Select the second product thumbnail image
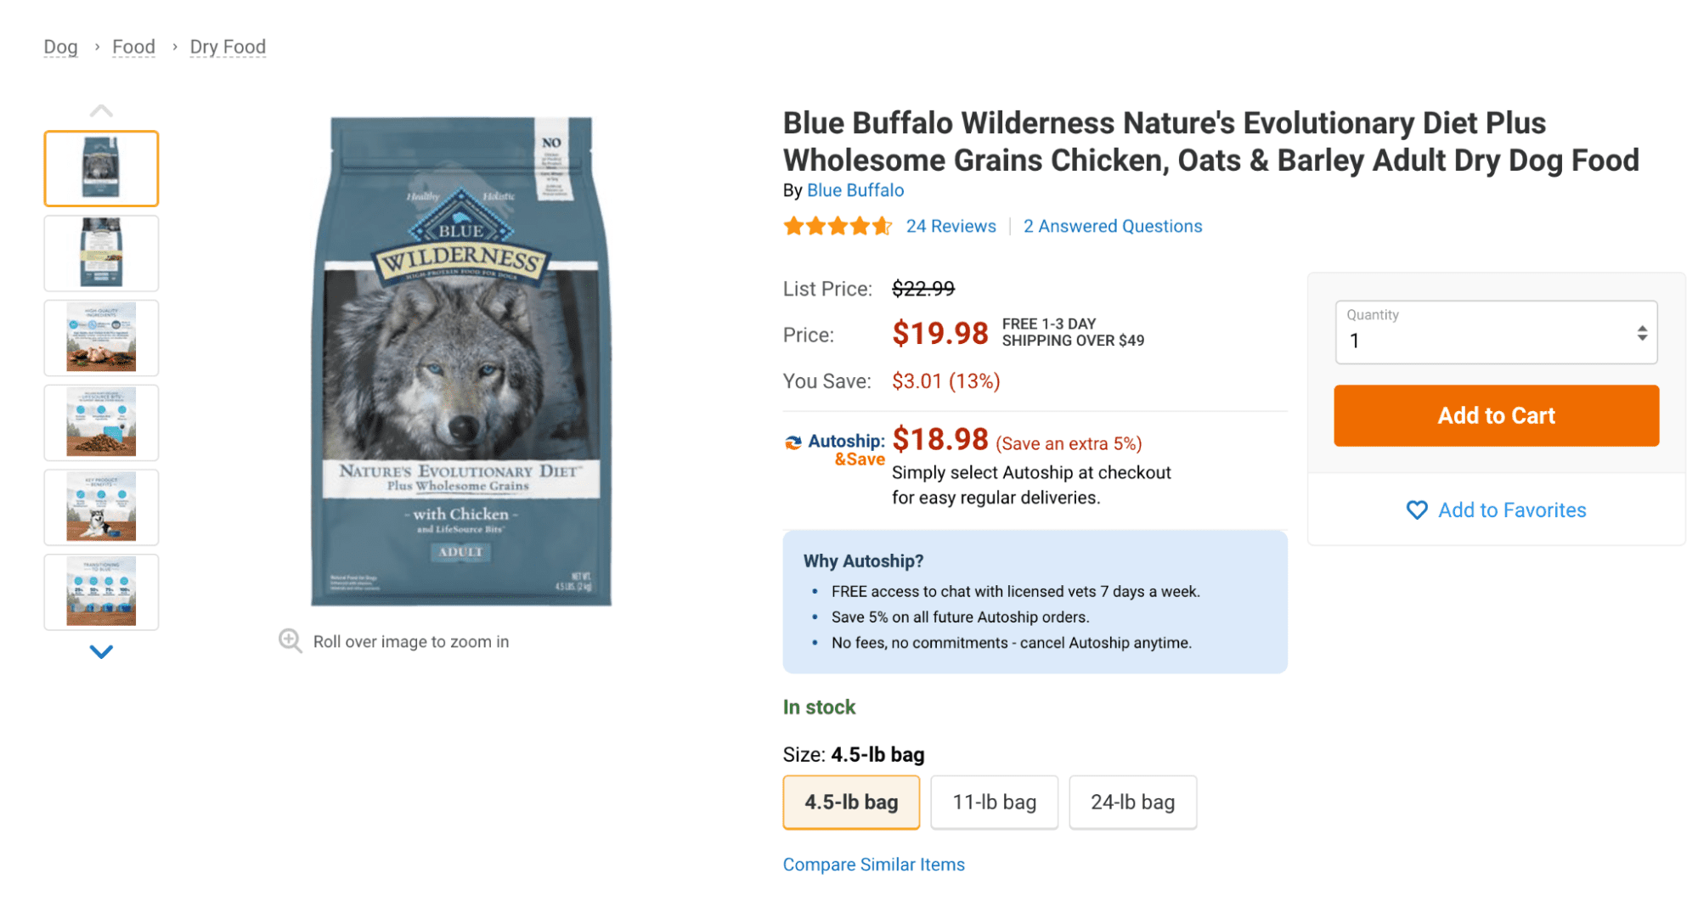This screenshot has width=1698, height=907. coord(101,253)
